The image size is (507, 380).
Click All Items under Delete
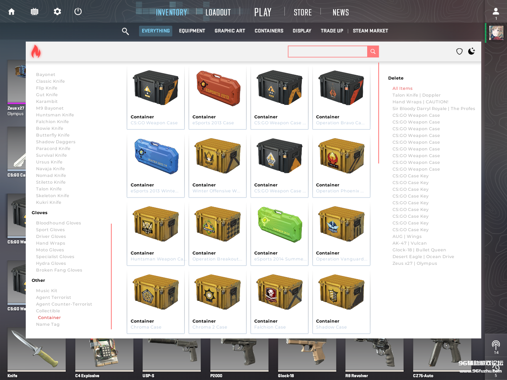click(x=402, y=88)
